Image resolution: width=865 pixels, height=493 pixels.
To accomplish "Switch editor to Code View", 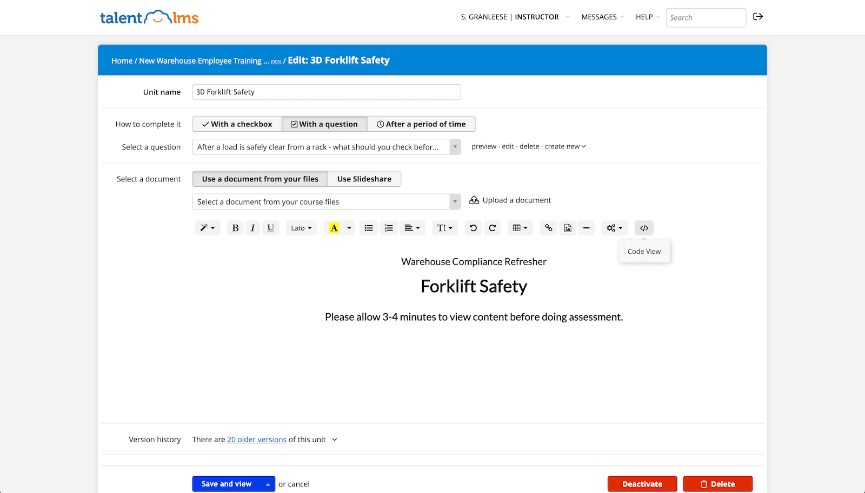I will (x=644, y=228).
